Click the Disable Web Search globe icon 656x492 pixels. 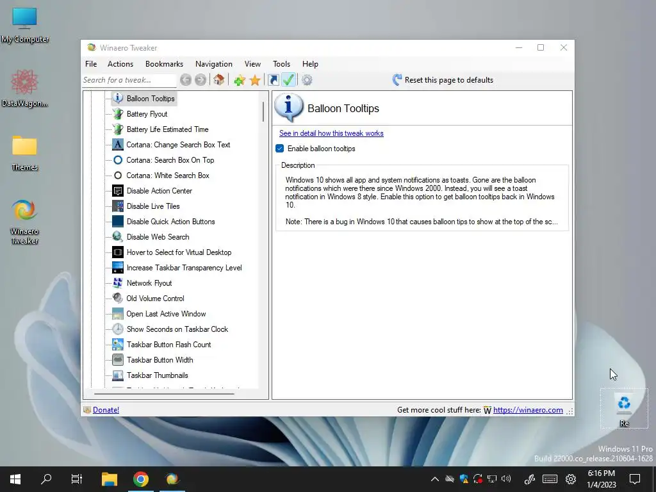pos(118,237)
